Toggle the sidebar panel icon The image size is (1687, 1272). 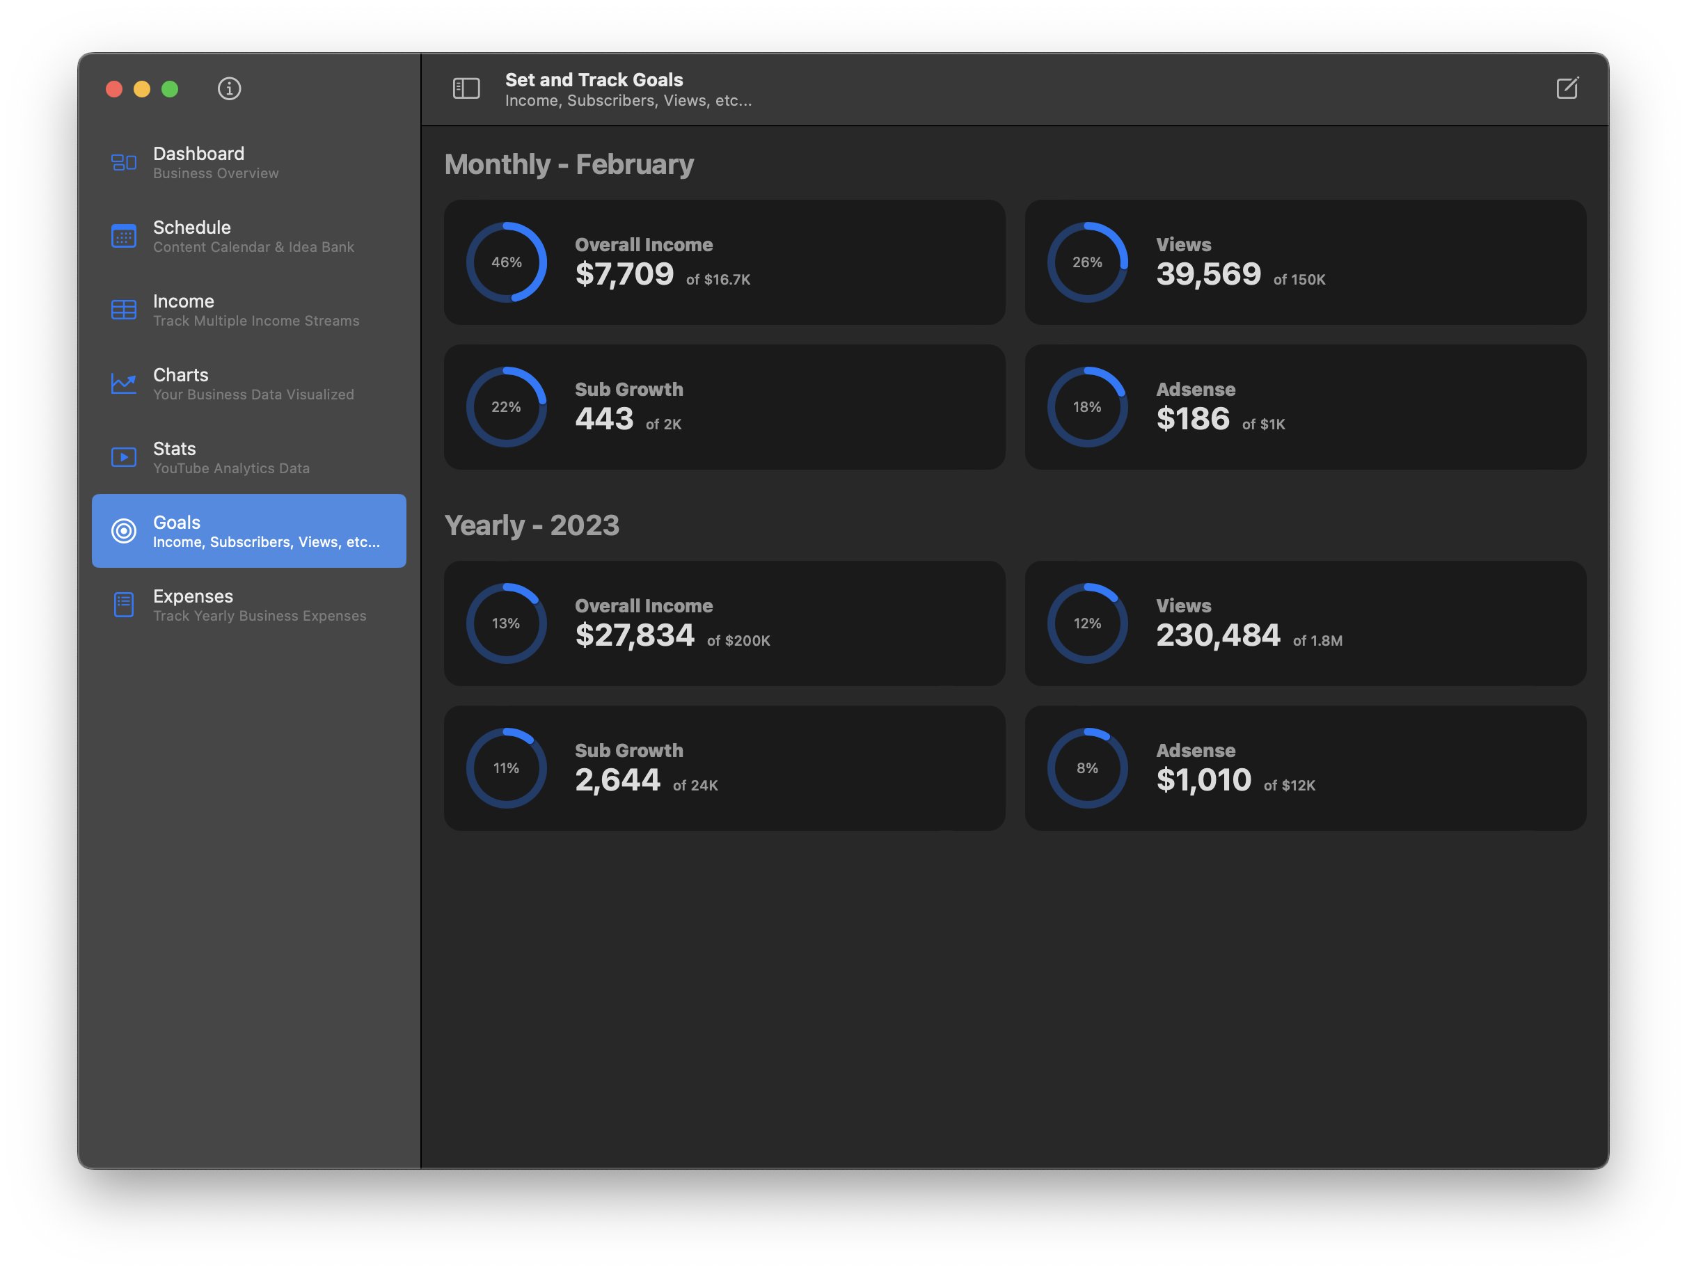pyautogui.click(x=466, y=88)
